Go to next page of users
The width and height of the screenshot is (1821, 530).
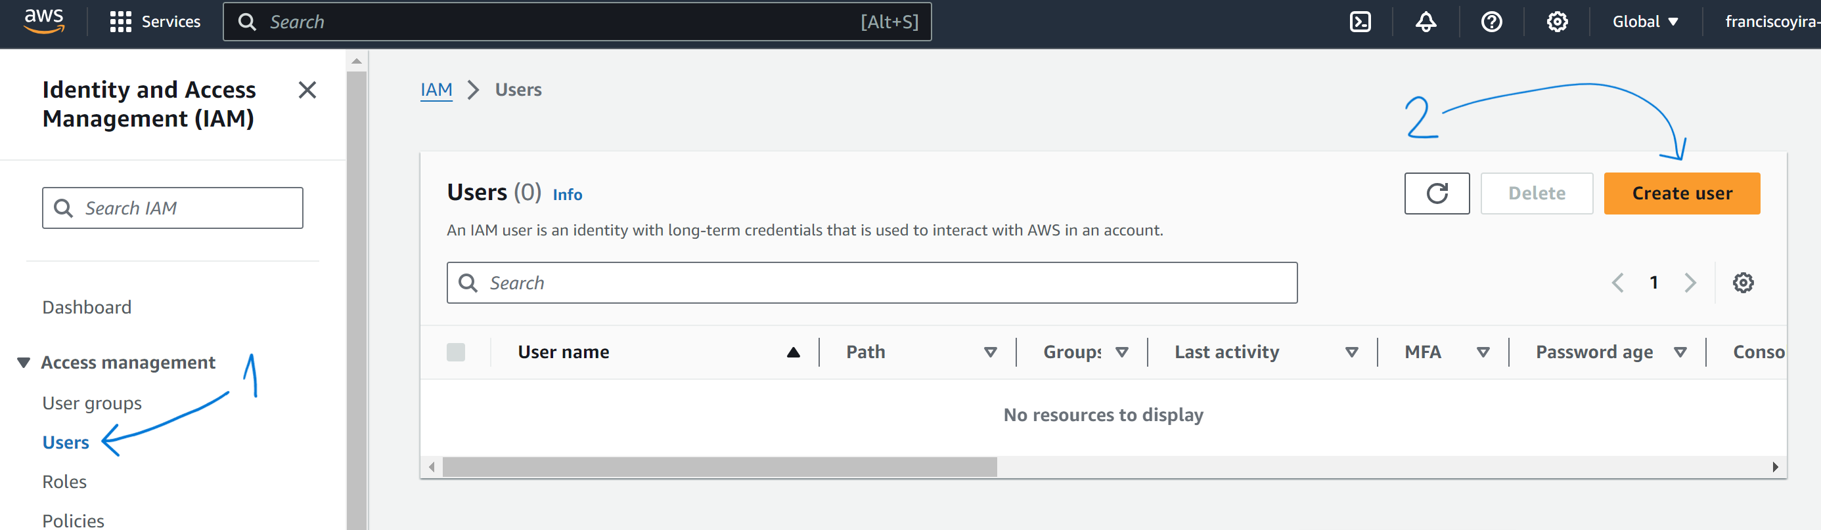(1690, 283)
